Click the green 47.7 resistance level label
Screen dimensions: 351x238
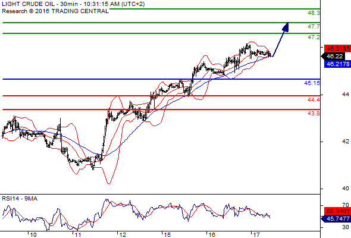pos(314,27)
